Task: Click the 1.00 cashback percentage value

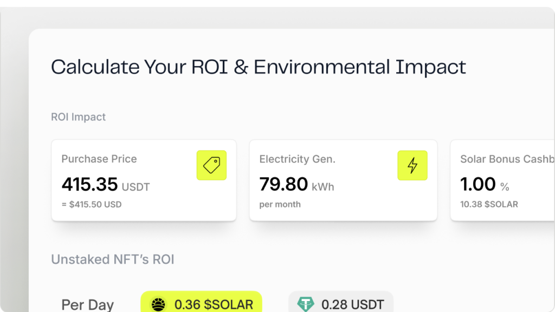Action: pyautogui.click(x=478, y=185)
